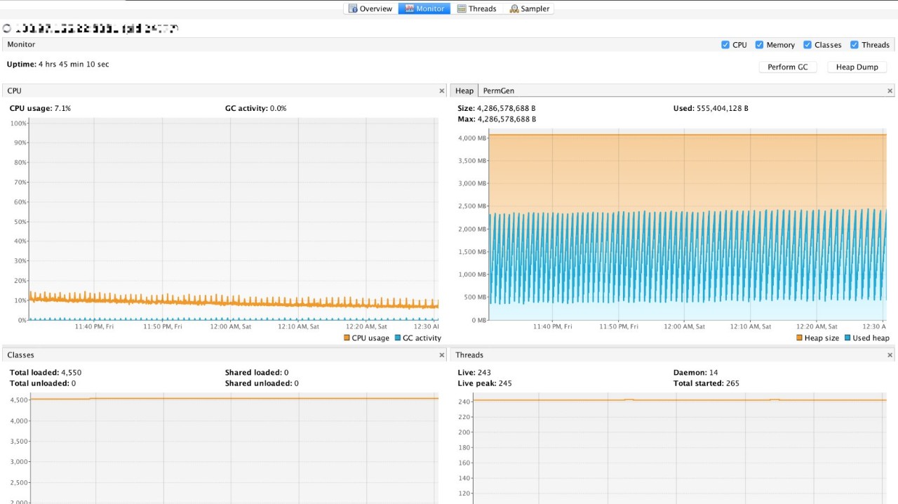The width and height of the screenshot is (898, 504).
Task: Click the Heap size orange legend swatch
Action: [x=799, y=338]
